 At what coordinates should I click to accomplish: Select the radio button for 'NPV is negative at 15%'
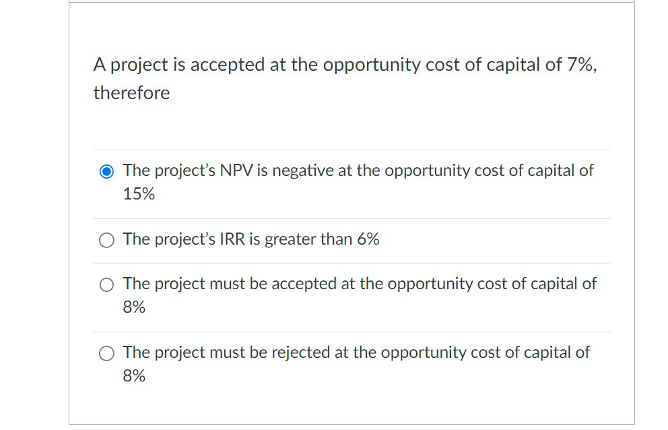pyautogui.click(x=106, y=171)
